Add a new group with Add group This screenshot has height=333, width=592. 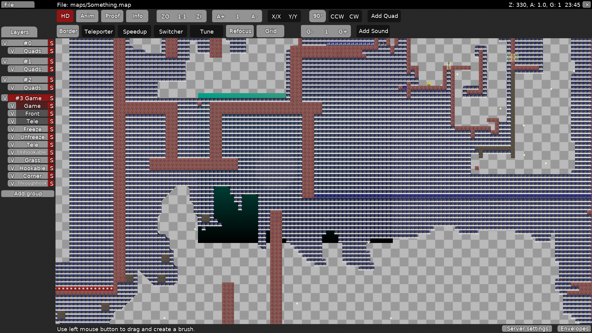coord(28,193)
